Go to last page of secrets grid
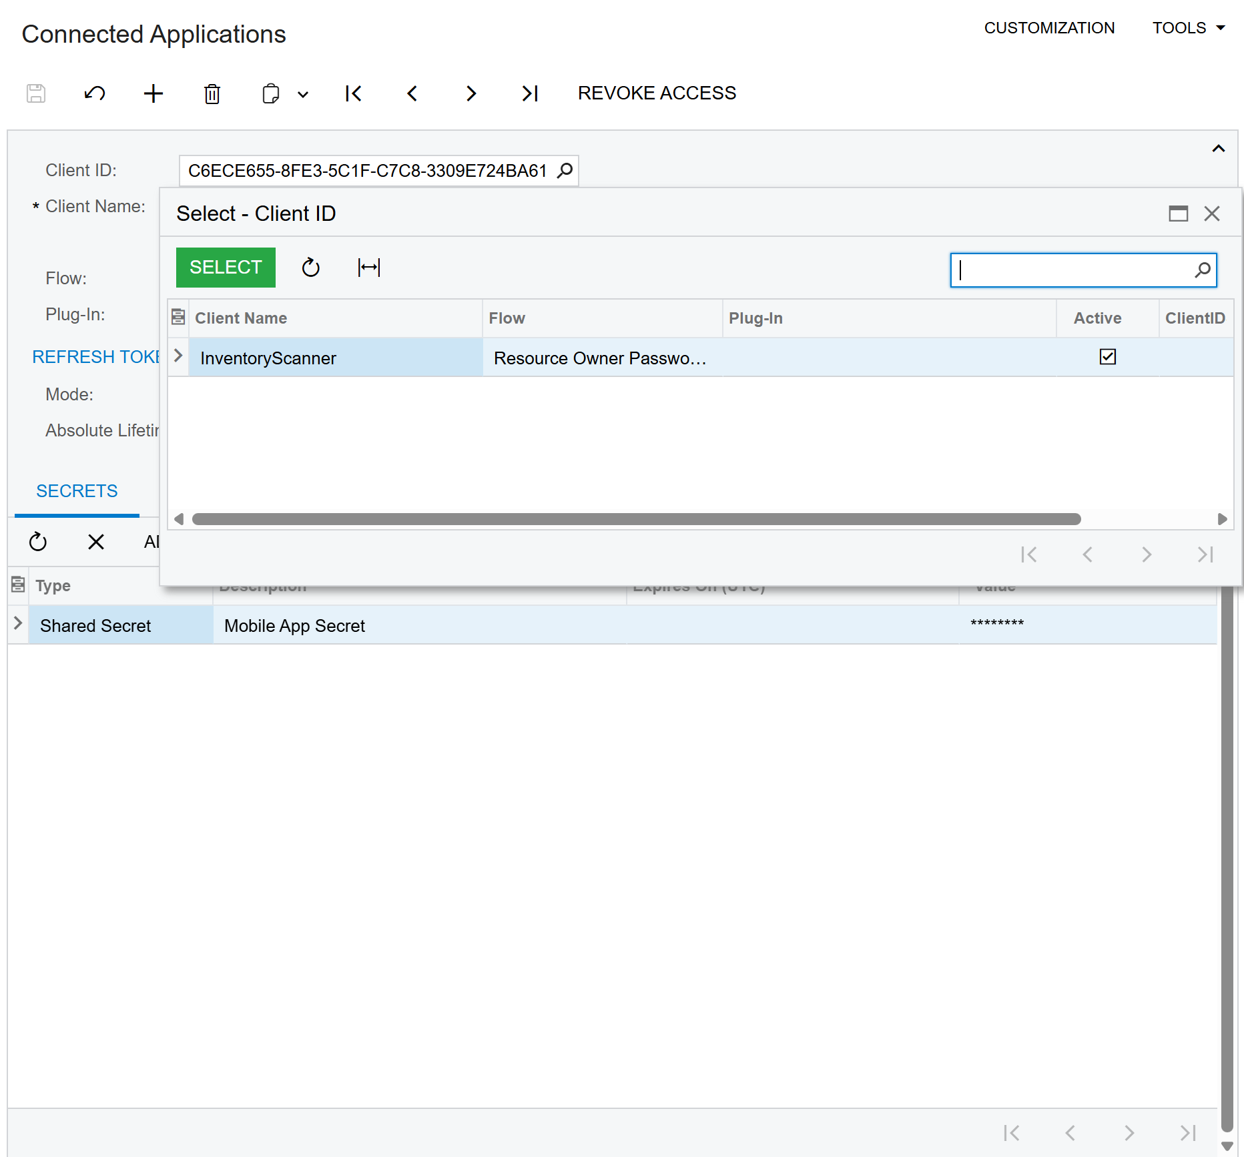 pos(1188,1133)
